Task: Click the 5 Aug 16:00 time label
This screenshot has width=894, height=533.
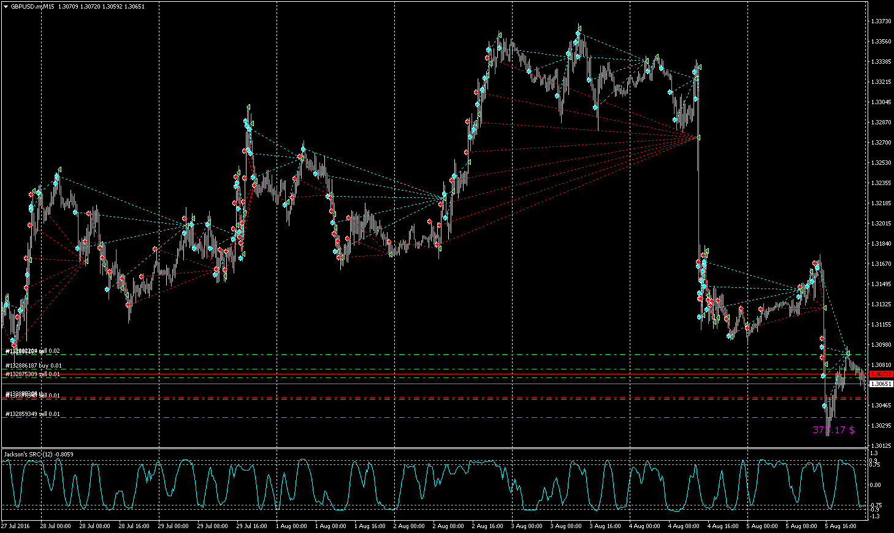Action: coord(841,526)
